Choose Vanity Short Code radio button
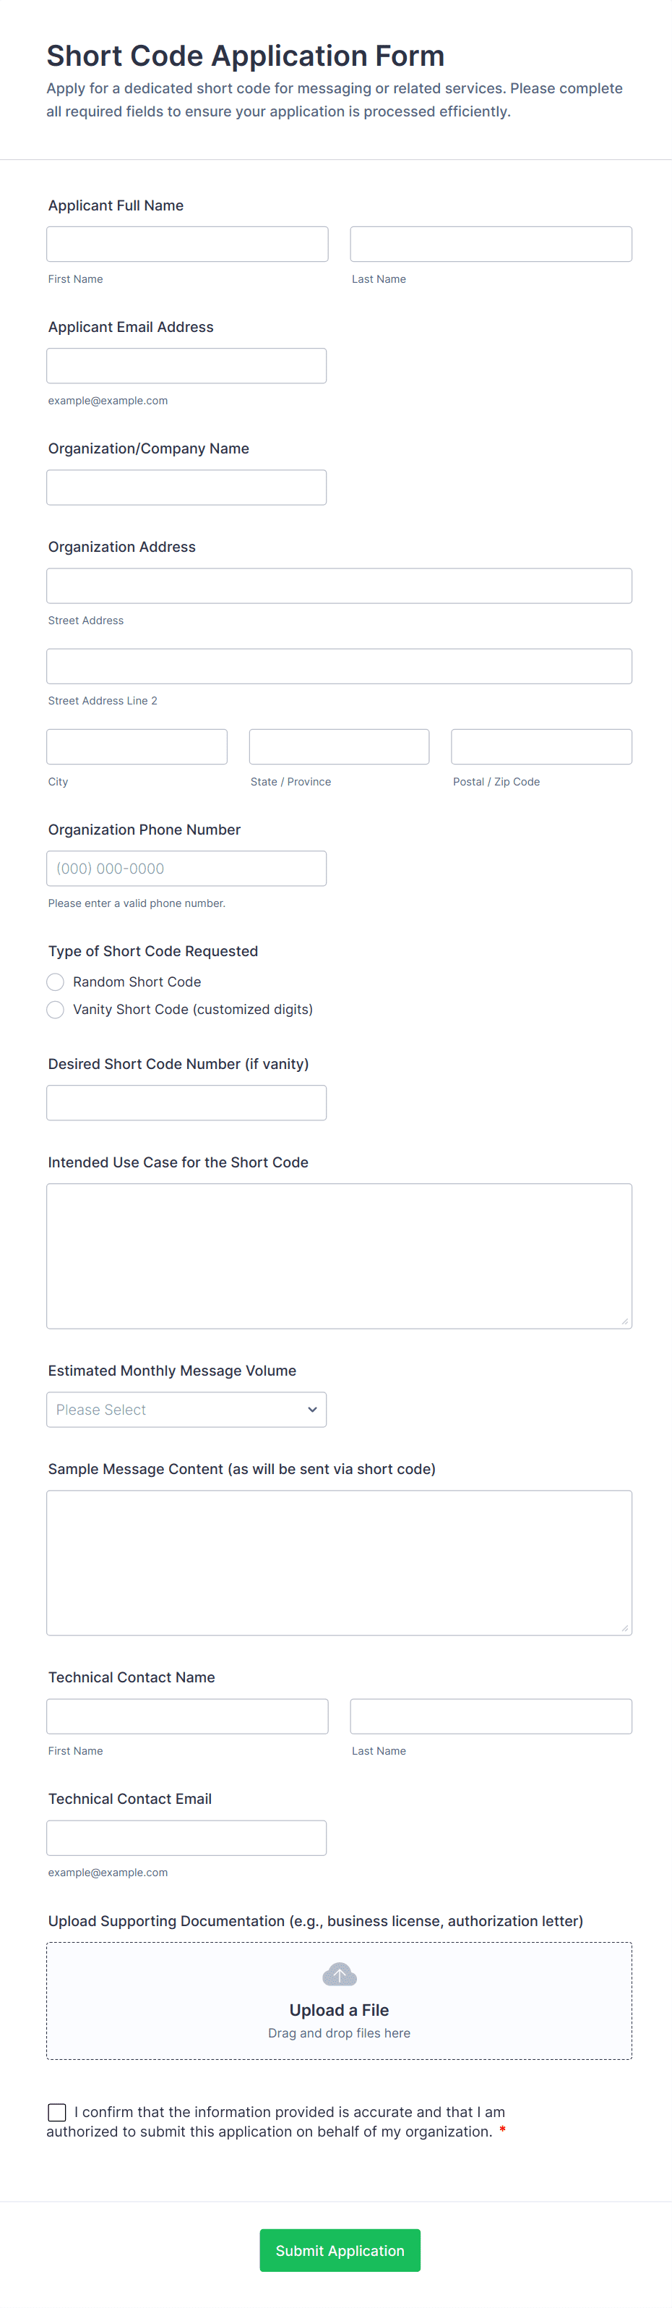Image resolution: width=672 pixels, height=2308 pixels. click(x=56, y=1010)
